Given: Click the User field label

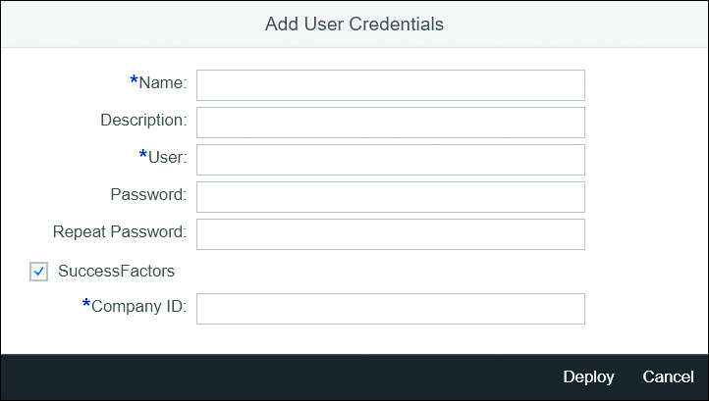Looking at the screenshot, I should [x=167, y=158].
